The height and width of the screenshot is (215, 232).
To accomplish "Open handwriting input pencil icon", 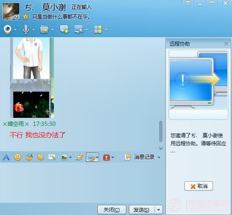I will coord(52,157).
